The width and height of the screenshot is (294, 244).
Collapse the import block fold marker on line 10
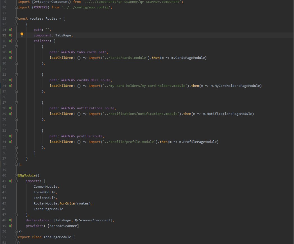(16, 7)
